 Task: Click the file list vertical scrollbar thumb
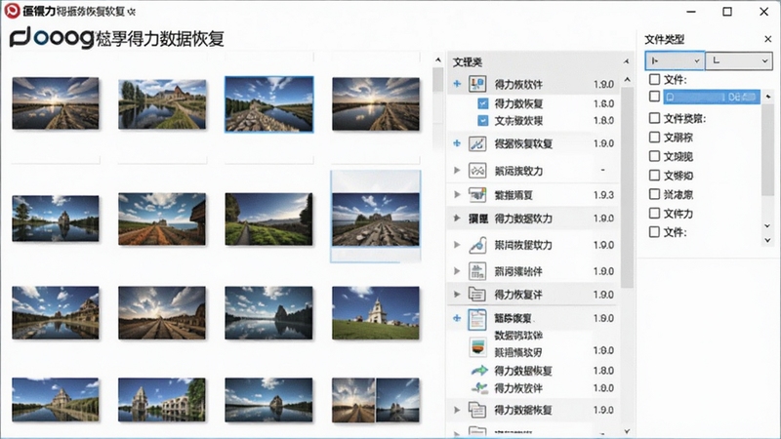pyautogui.click(x=627, y=187)
